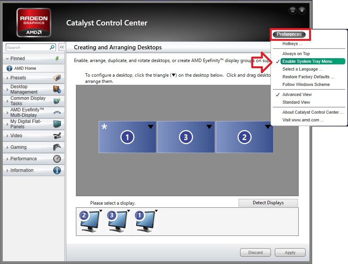Click the Performance gauge icon
348x264 pixels.
click(x=57, y=158)
